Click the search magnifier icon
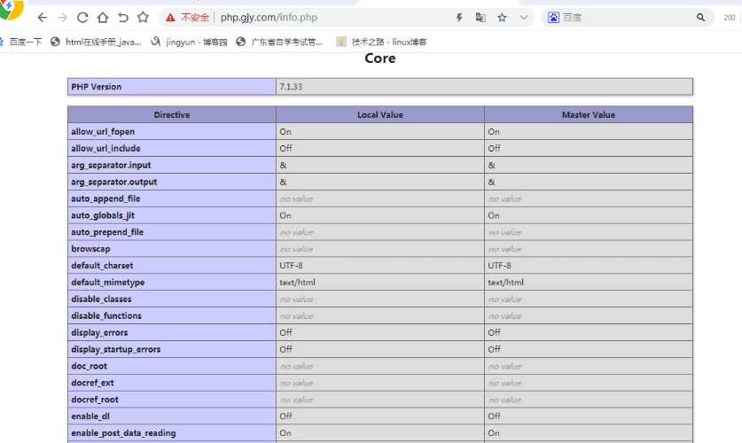Screen dimensions: 742x443 (x=701, y=18)
